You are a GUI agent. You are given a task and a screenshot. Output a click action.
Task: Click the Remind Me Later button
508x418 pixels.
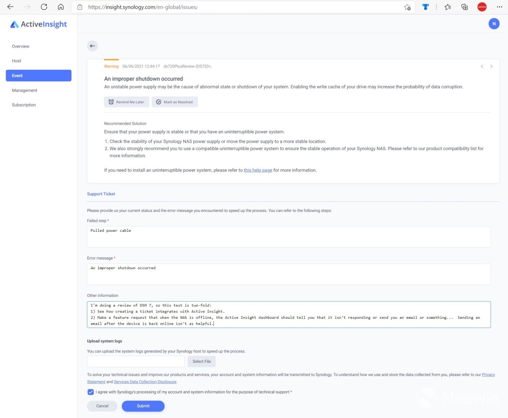127,102
